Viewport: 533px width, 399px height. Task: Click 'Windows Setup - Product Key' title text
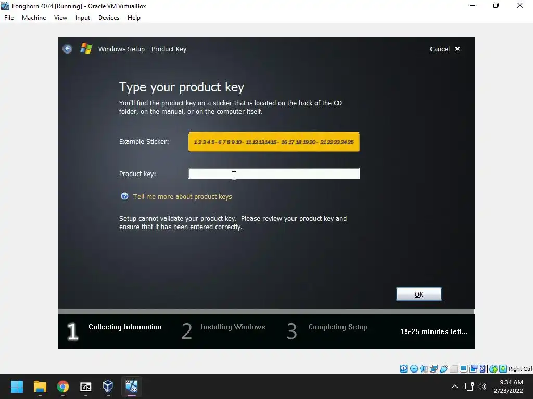coord(142,49)
